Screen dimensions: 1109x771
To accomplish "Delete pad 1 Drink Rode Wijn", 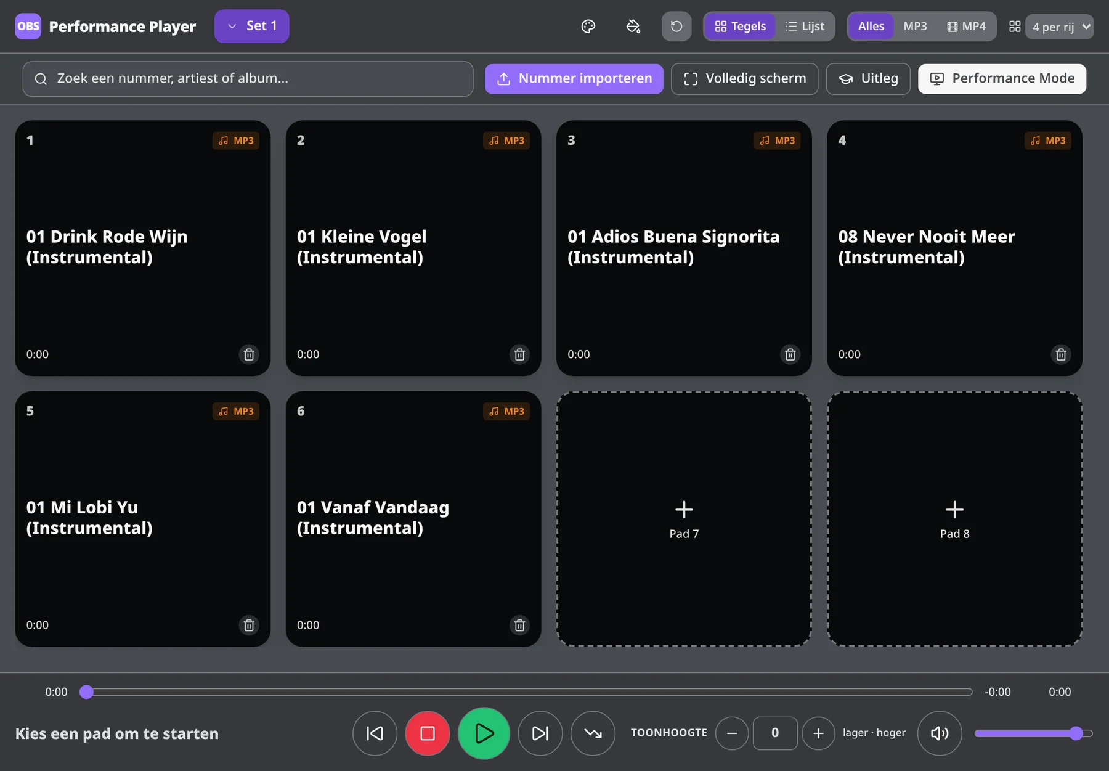I will (249, 354).
